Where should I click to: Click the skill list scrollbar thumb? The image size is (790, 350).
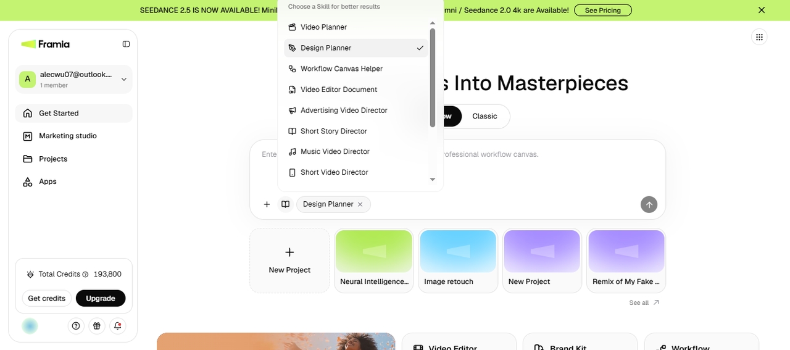tap(433, 78)
